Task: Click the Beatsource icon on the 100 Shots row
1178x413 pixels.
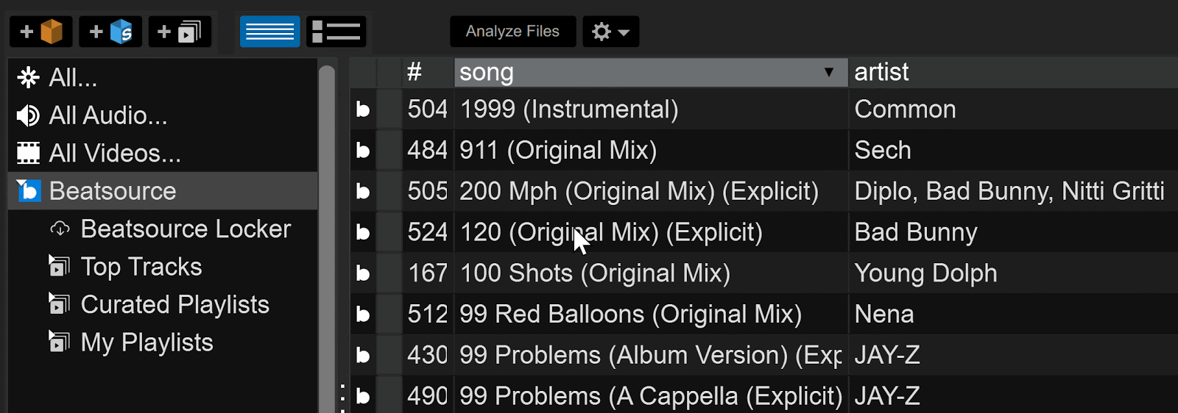Action: tap(363, 273)
